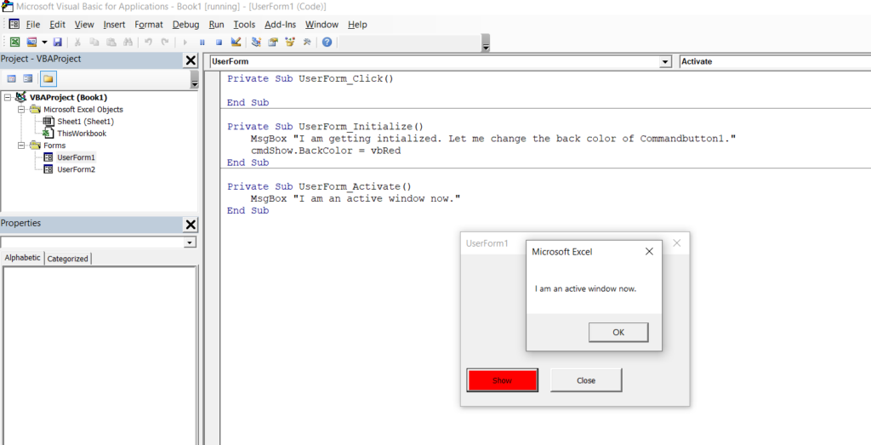
Task: Open the Run menu
Action: click(x=217, y=25)
